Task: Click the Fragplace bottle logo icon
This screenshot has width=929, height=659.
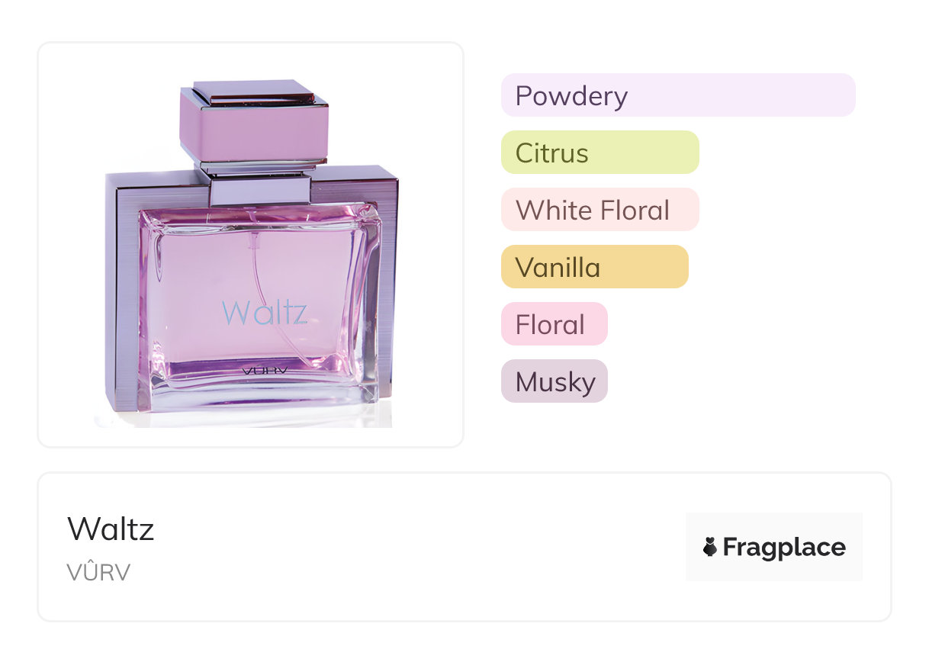Action: [710, 547]
